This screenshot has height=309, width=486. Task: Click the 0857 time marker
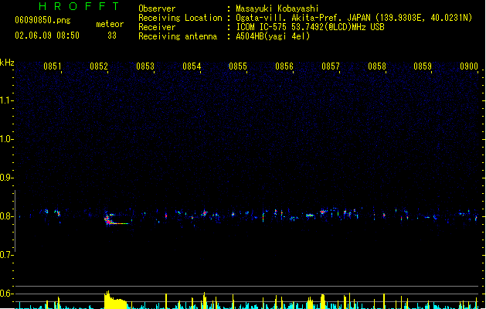click(x=331, y=66)
